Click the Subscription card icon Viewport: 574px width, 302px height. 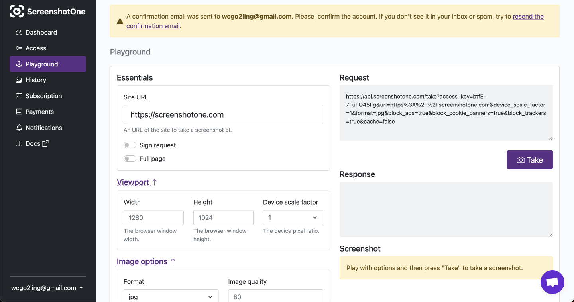click(x=19, y=96)
